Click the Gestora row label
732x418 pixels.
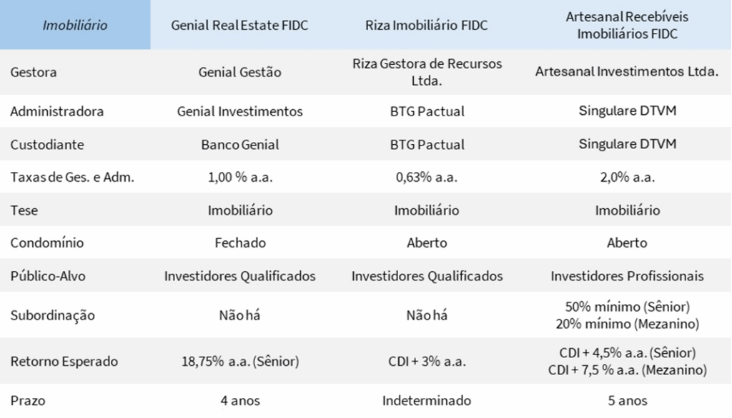pos(34,72)
